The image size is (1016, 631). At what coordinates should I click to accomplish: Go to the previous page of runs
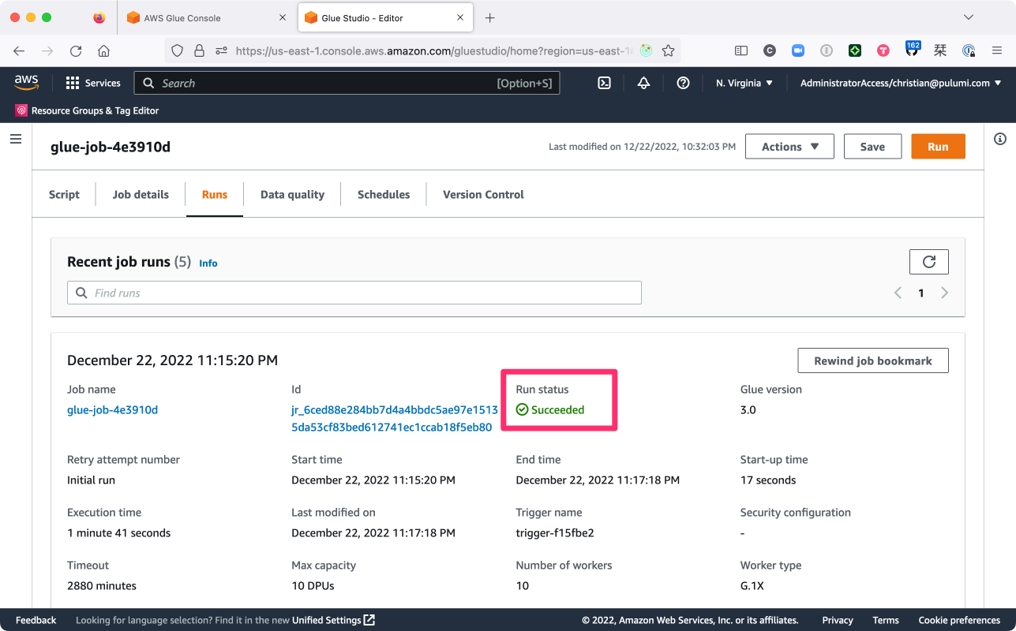(x=898, y=293)
